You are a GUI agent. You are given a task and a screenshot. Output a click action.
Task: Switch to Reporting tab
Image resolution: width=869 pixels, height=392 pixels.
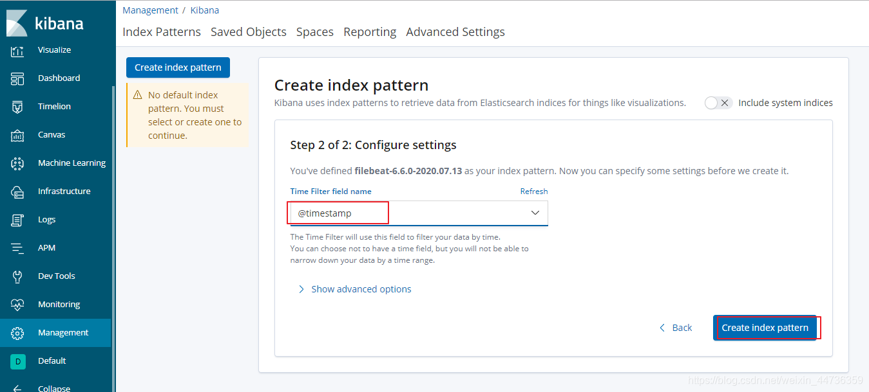click(370, 31)
